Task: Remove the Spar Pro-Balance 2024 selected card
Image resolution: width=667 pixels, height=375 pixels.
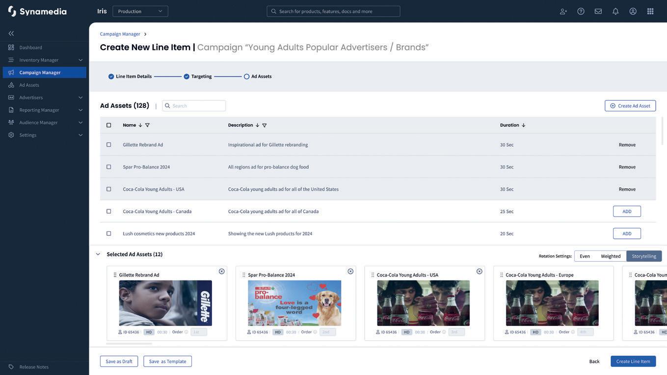Action: coord(350,272)
